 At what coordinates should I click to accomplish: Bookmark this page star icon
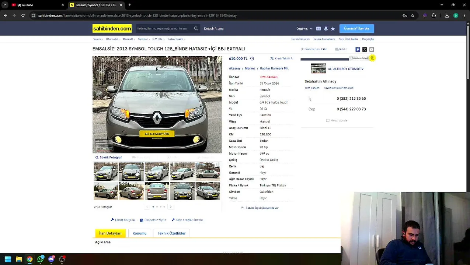412,15
